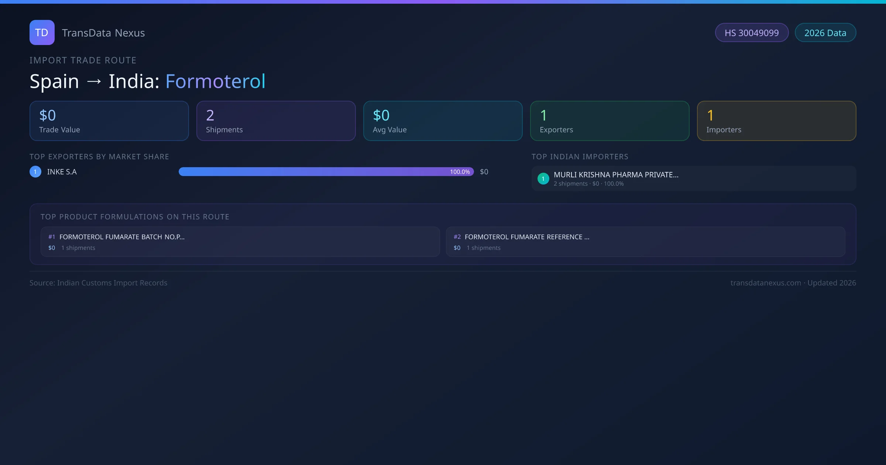Open MURLI KRISHNA PHARMA PRIVATE importer row

(616, 175)
